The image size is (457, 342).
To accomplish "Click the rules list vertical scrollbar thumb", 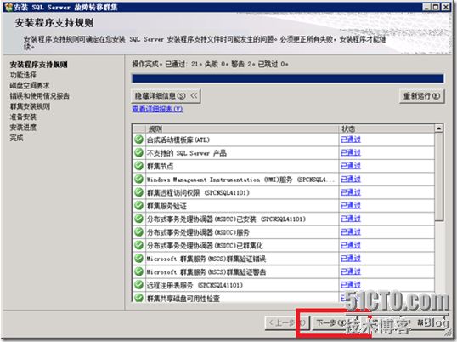I will click(x=438, y=177).
